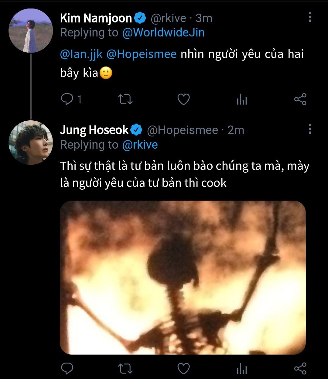
Task: Reply to Kim Namjoon's tweet
Action: pyautogui.click(x=67, y=99)
